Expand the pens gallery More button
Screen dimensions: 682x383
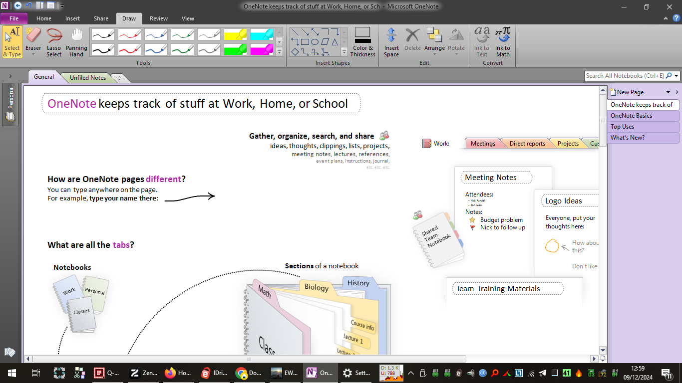(x=280, y=51)
